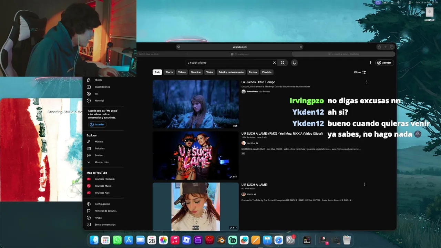This screenshot has width=441, height=248.
Task: Play the Otro Tiempo video thumbnail
Action: tap(196, 104)
